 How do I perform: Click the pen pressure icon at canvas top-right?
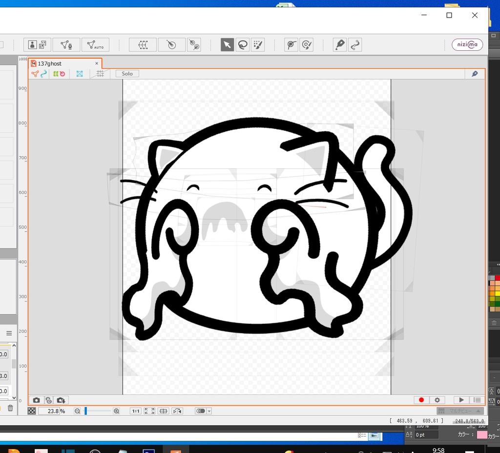475,74
